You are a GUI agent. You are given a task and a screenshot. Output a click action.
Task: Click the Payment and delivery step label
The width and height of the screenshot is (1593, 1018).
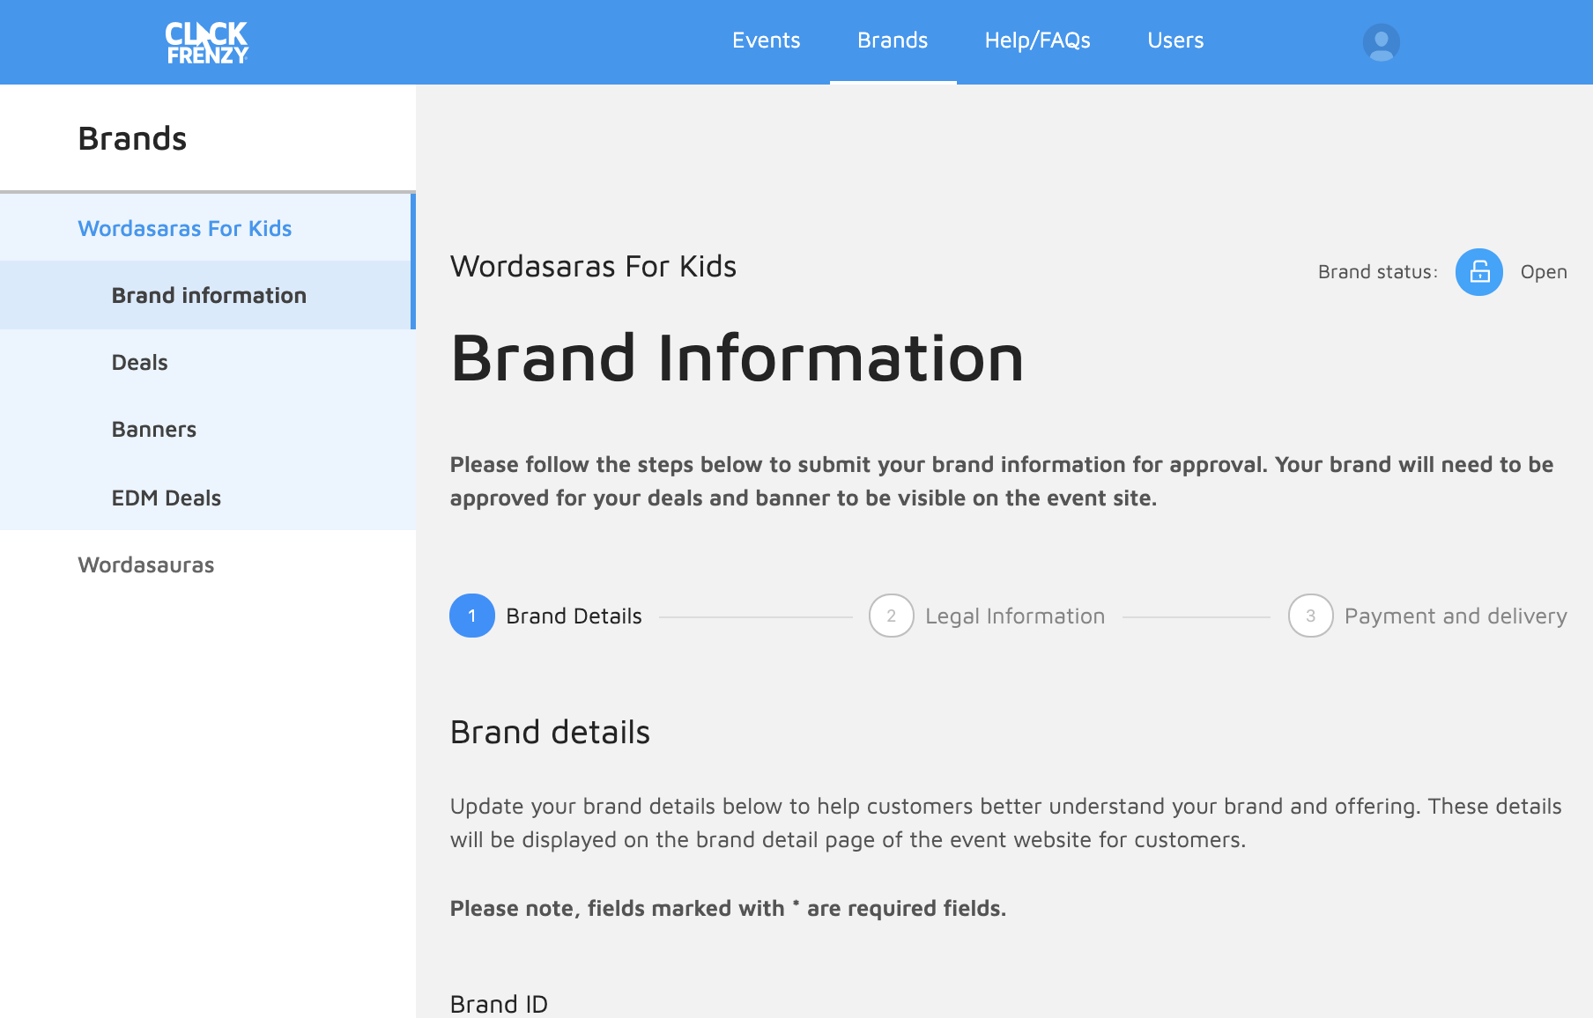click(x=1456, y=616)
